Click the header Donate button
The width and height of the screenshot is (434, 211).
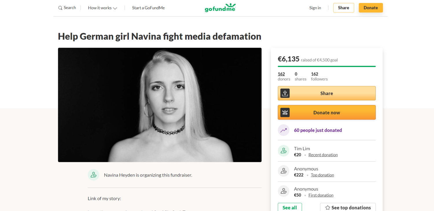pos(371,8)
